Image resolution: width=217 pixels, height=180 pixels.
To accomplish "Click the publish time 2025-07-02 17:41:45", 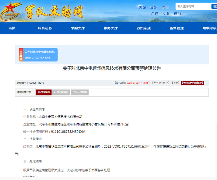I will coord(137,83).
